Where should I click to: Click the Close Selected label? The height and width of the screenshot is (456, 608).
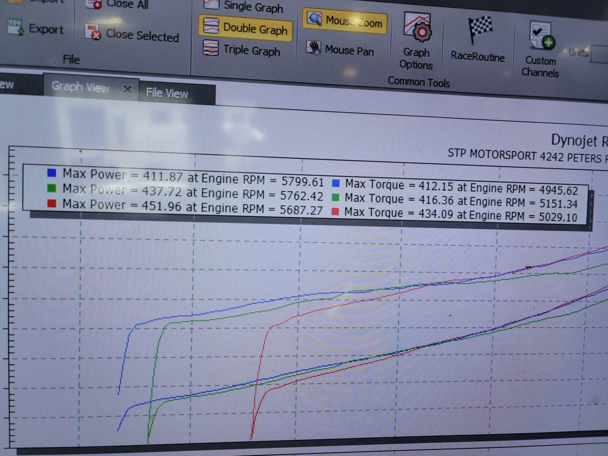pyautogui.click(x=142, y=36)
